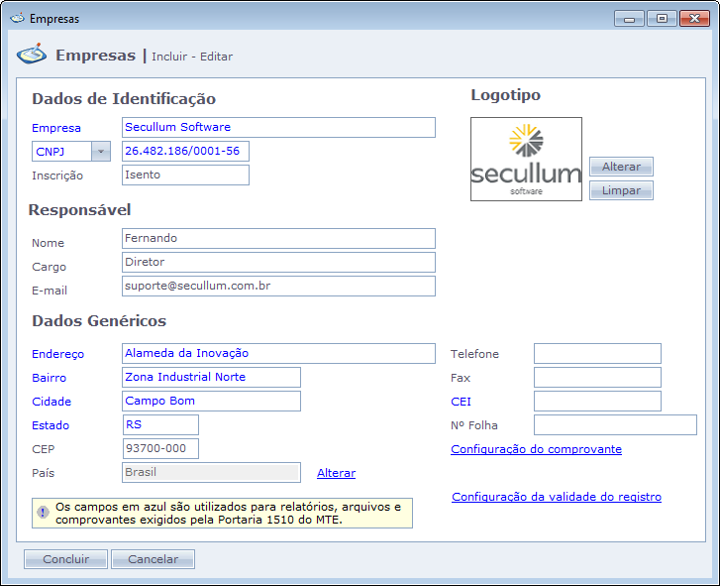720x586 pixels.
Task: Focus the Empresa name field
Action: click(278, 128)
